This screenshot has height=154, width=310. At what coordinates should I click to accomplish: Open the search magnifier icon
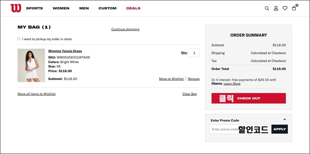pyautogui.click(x=267, y=8)
